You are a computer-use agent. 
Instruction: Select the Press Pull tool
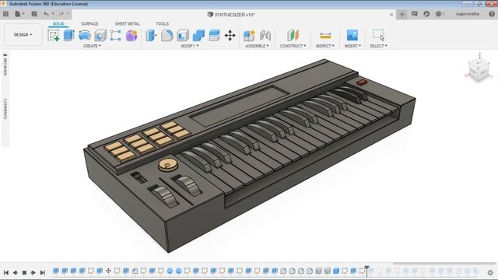151,35
